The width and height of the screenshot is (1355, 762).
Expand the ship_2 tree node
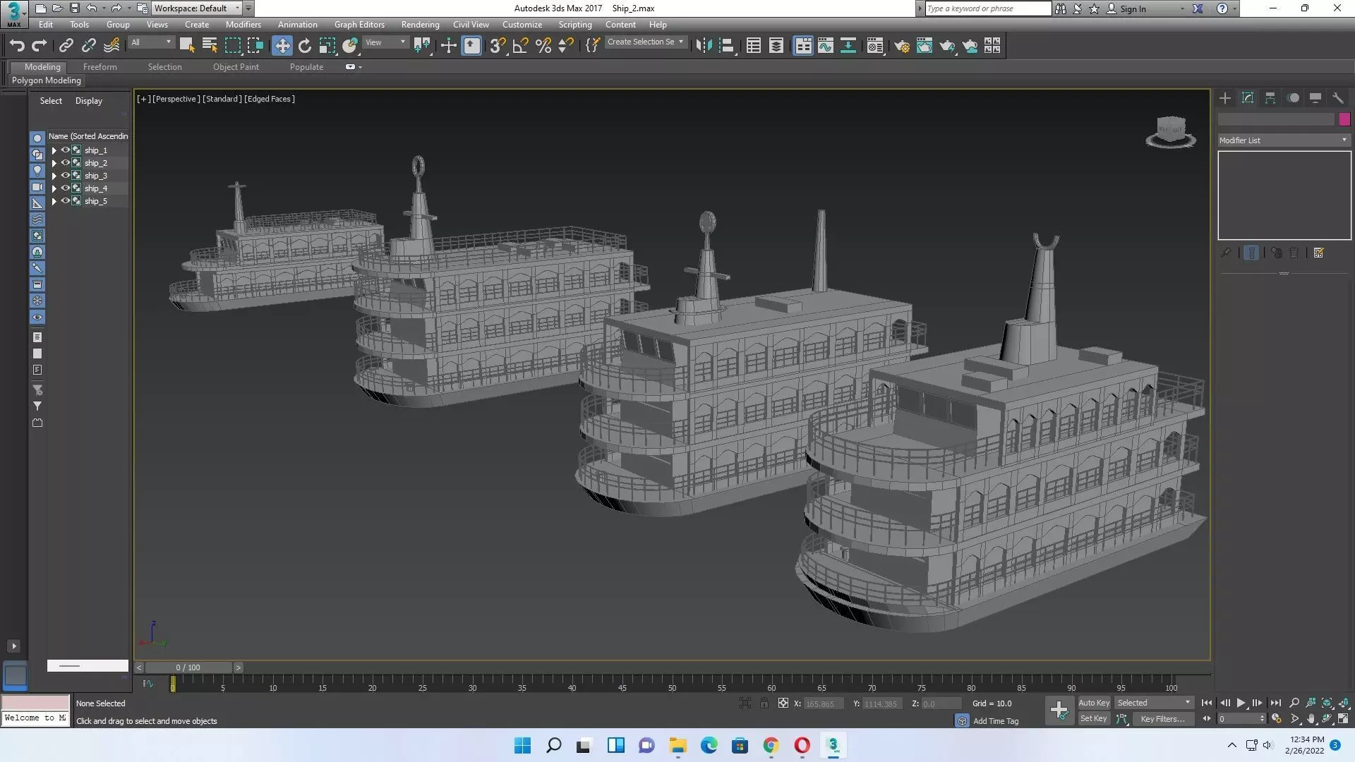[x=54, y=163]
